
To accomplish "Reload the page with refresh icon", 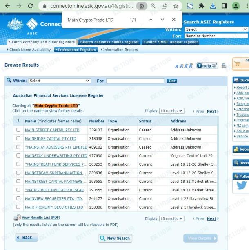I will point(30,6).
